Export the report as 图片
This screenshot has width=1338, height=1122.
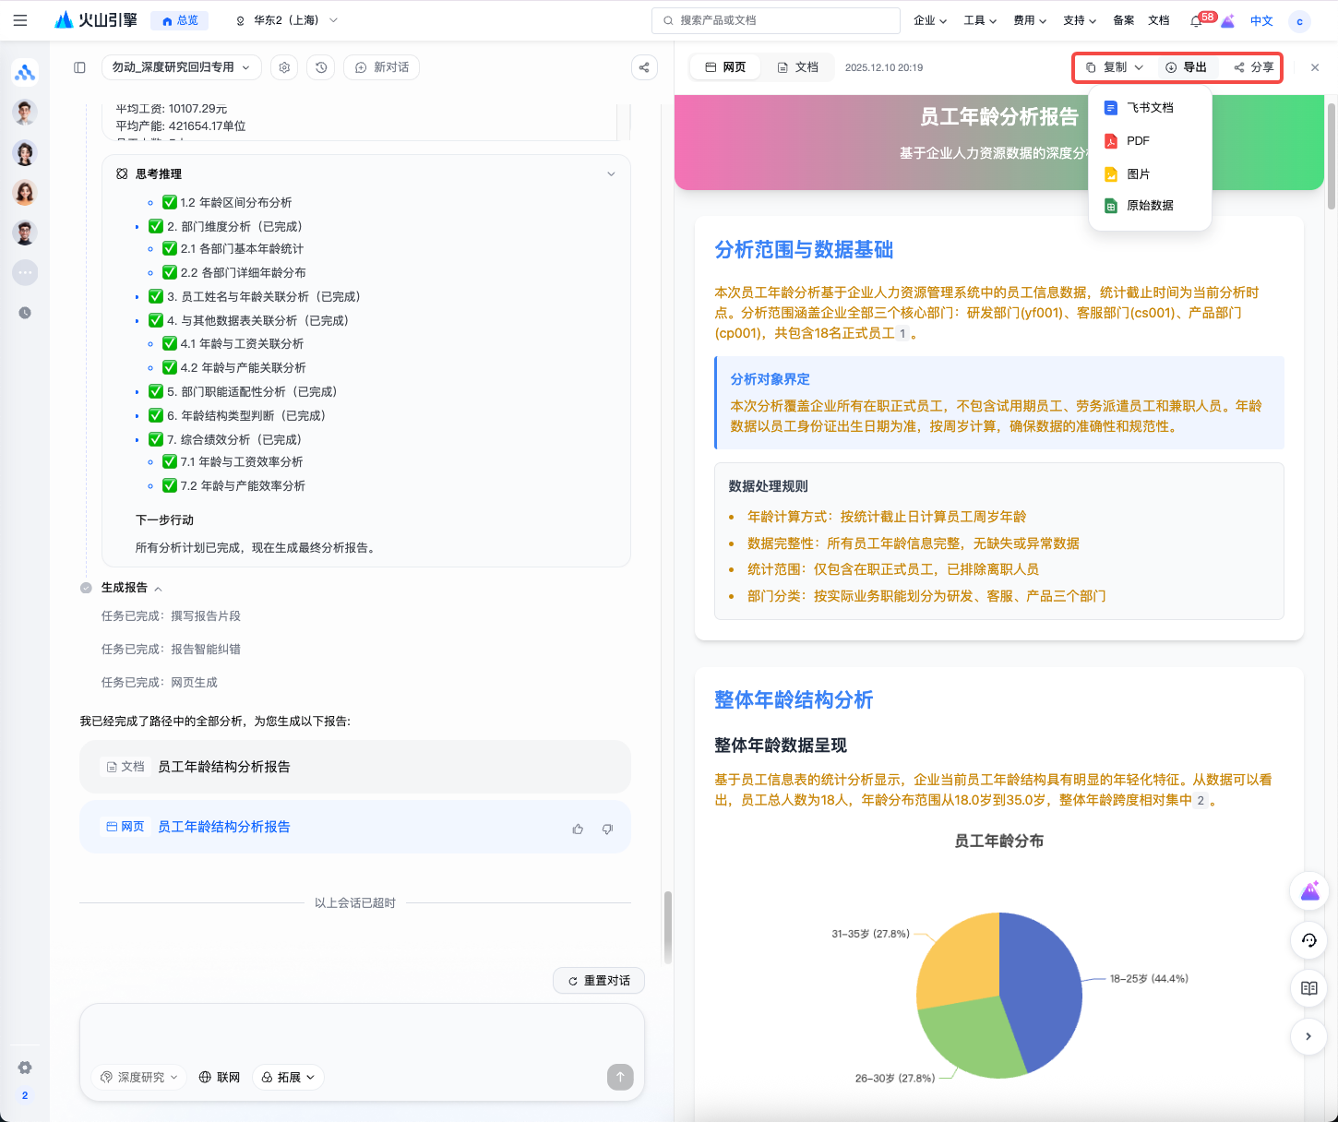coord(1150,174)
